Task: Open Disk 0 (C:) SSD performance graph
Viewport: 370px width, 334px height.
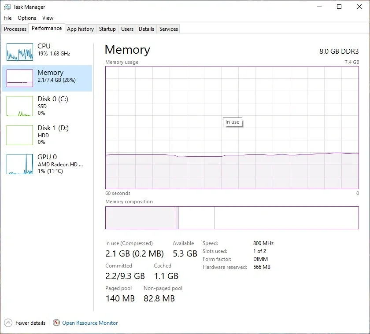Action: (20, 106)
